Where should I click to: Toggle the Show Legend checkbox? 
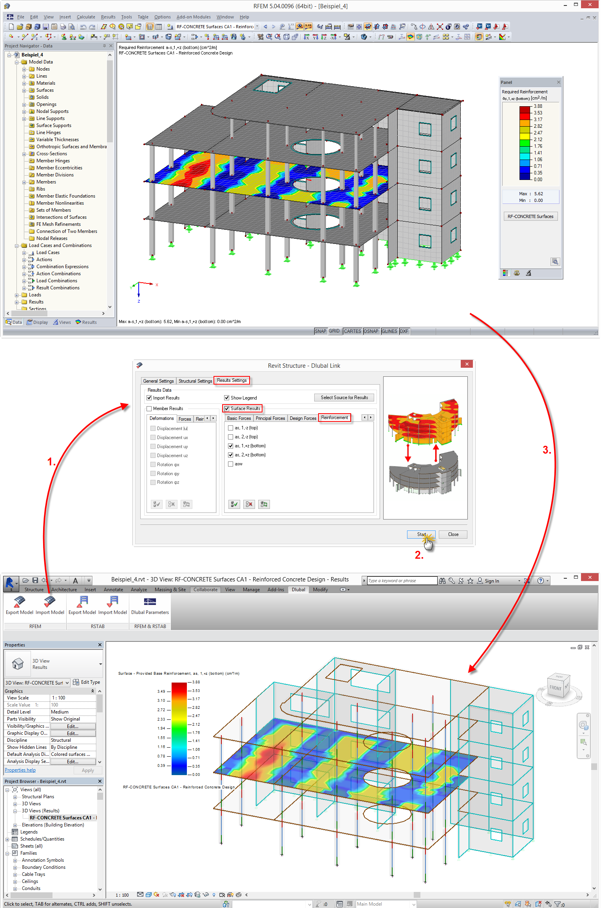point(226,398)
